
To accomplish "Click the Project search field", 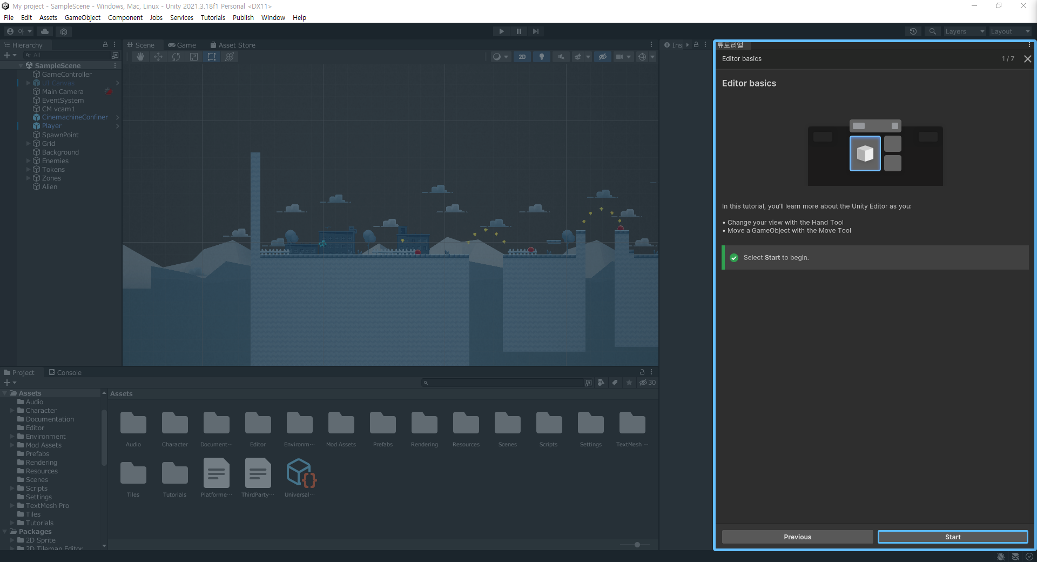I will (x=502, y=383).
